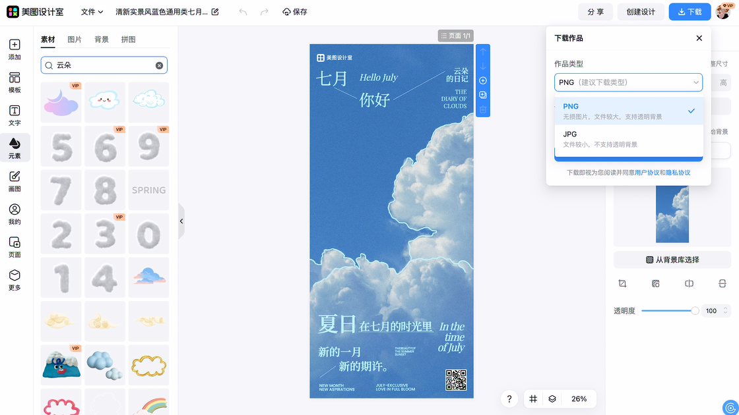Screen dimensions: 739x415
Task: Click the undo arrow in top bar
Action: coord(243,12)
